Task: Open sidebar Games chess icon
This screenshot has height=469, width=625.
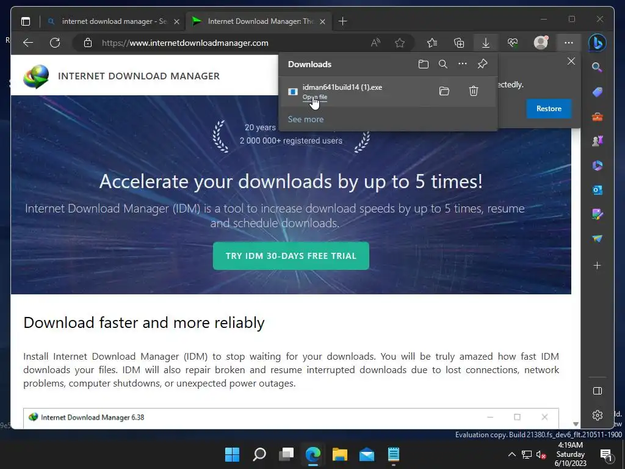Action: tap(597, 141)
